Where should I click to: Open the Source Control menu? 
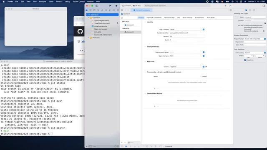click(78, 2)
